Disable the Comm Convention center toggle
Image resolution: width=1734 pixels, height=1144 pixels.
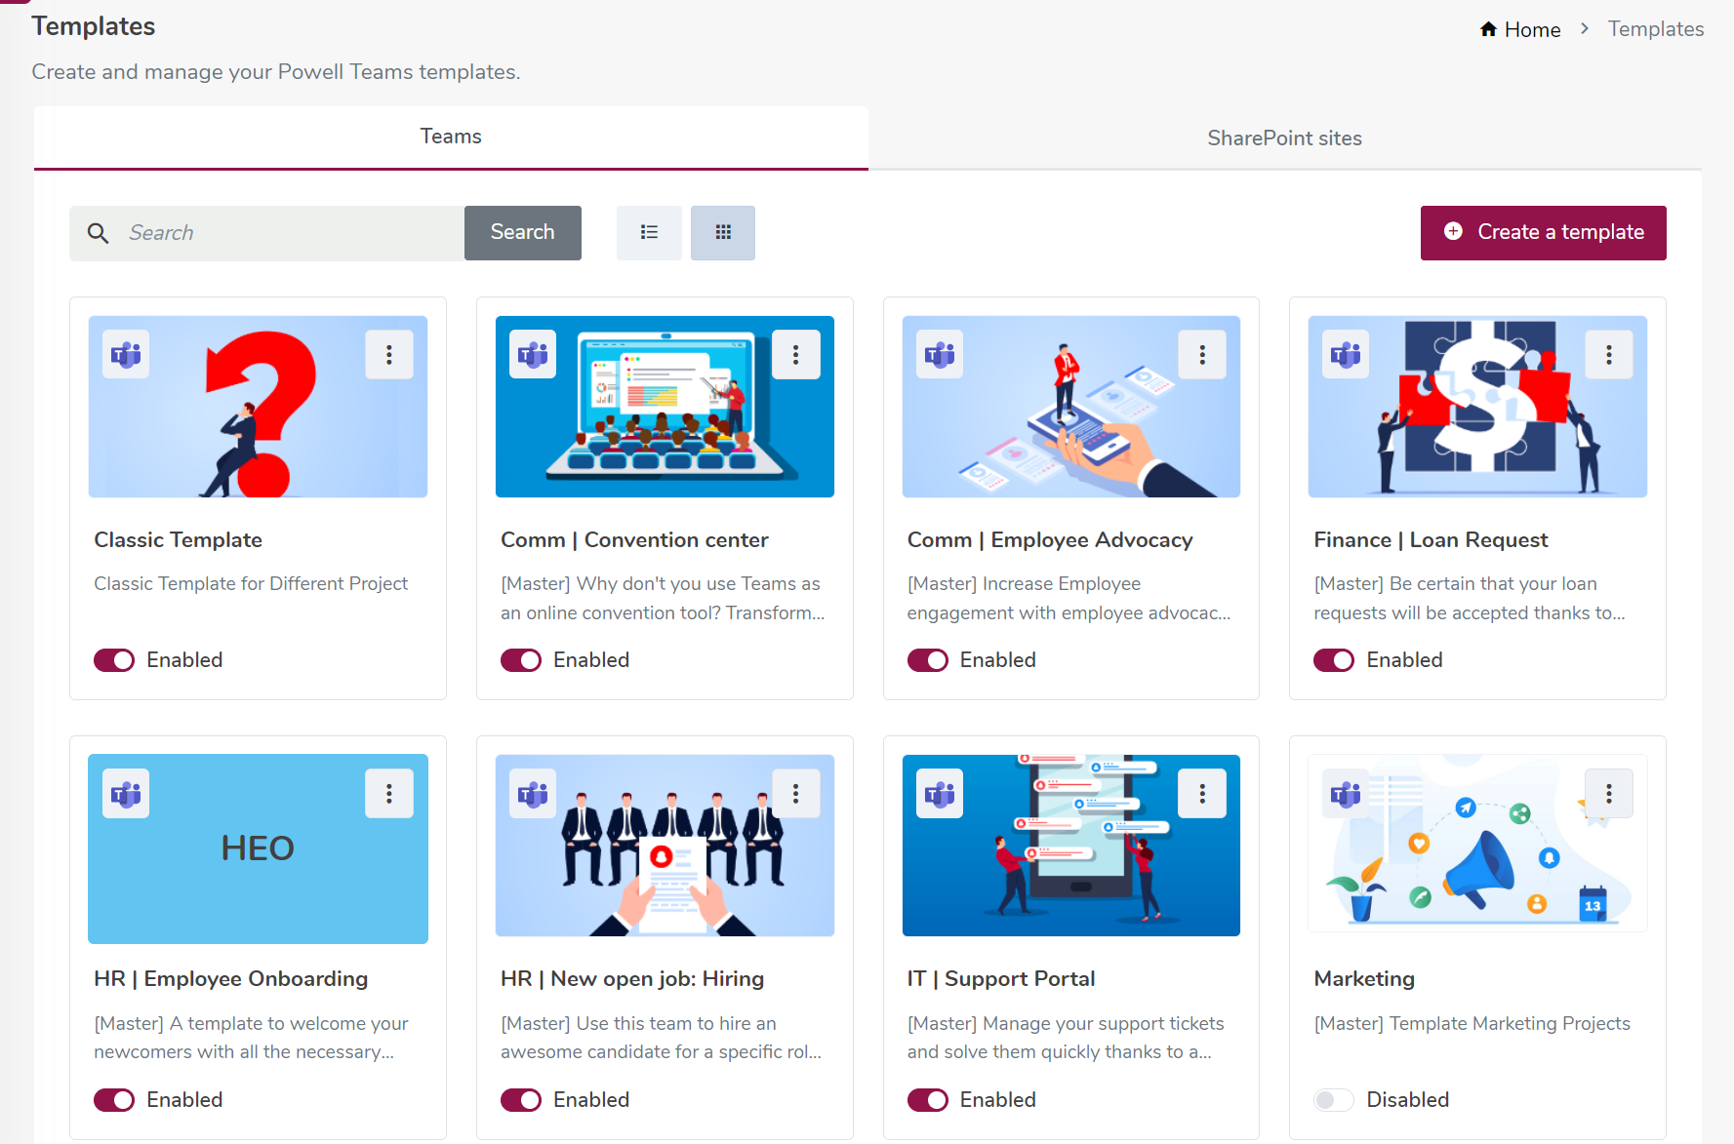(x=521, y=660)
